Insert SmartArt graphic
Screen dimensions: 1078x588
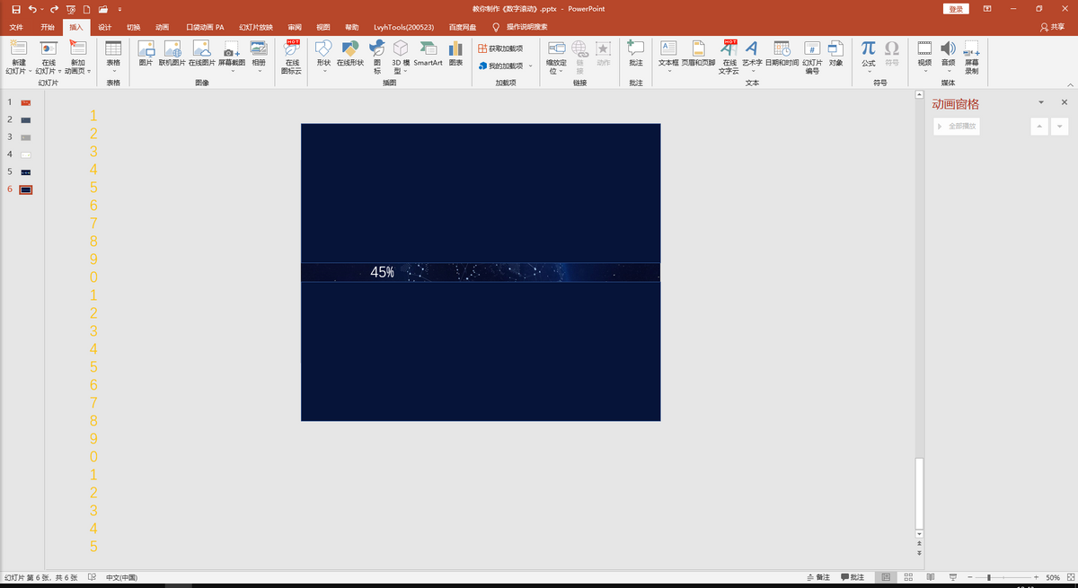coord(428,55)
